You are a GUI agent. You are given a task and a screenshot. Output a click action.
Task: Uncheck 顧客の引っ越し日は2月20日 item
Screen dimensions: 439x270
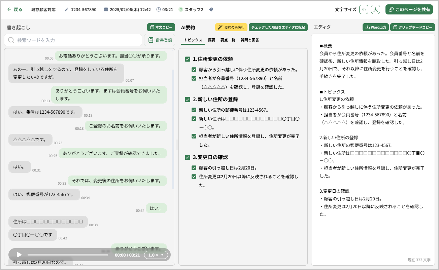[x=194, y=168]
